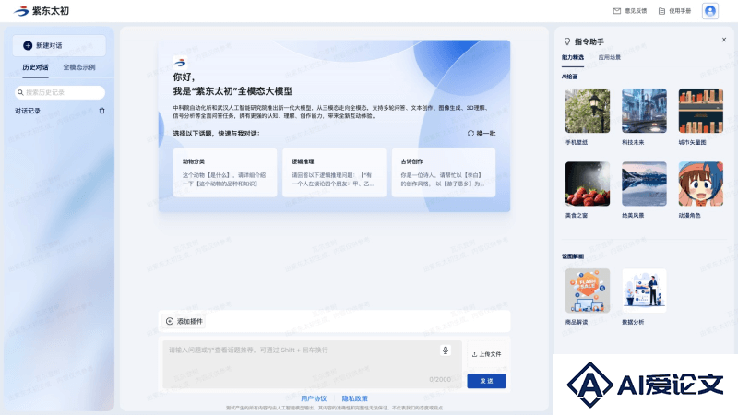Choose the 绝美风景 landscape thumbnail
This screenshot has height=415, width=738.
pyautogui.click(x=644, y=184)
